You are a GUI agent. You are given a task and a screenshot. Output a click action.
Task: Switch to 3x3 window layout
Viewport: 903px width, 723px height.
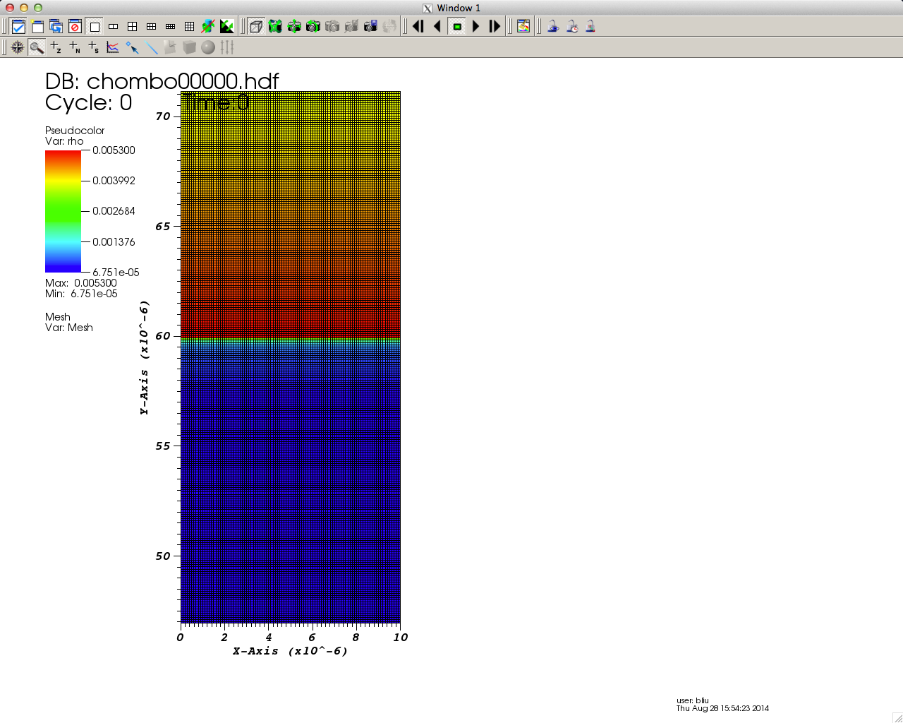pyautogui.click(x=190, y=27)
